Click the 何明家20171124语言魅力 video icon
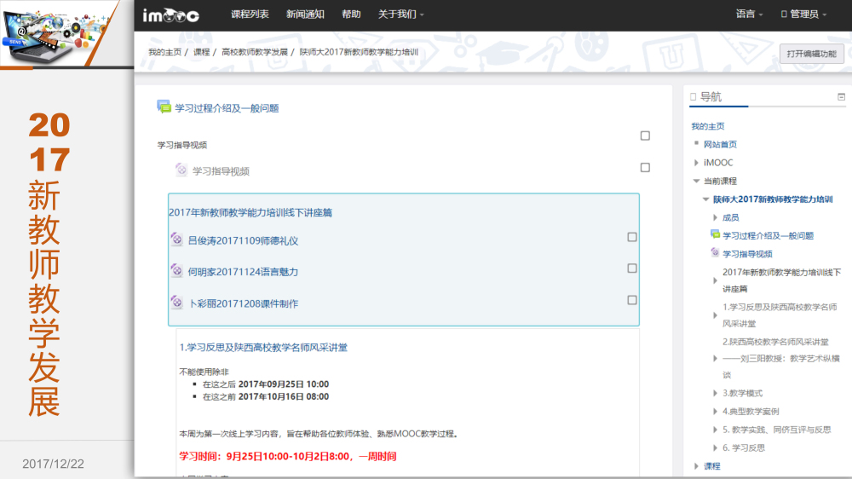Screen dimensions: 852x479 click(176, 271)
